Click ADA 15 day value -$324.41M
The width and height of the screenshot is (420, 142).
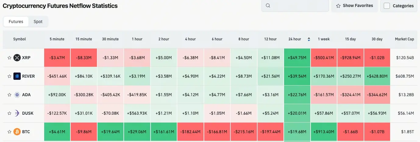point(351,95)
